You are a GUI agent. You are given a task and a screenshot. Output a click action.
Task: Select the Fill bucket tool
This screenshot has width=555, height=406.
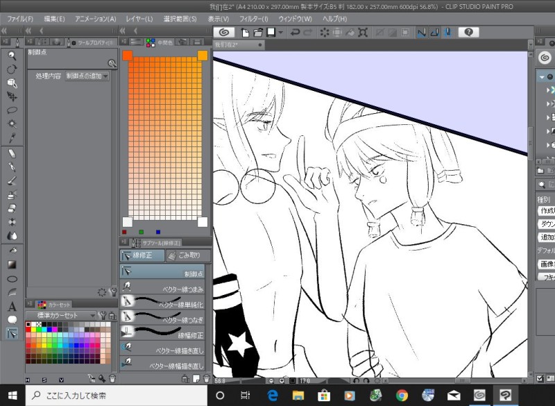(x=12, y=251)
